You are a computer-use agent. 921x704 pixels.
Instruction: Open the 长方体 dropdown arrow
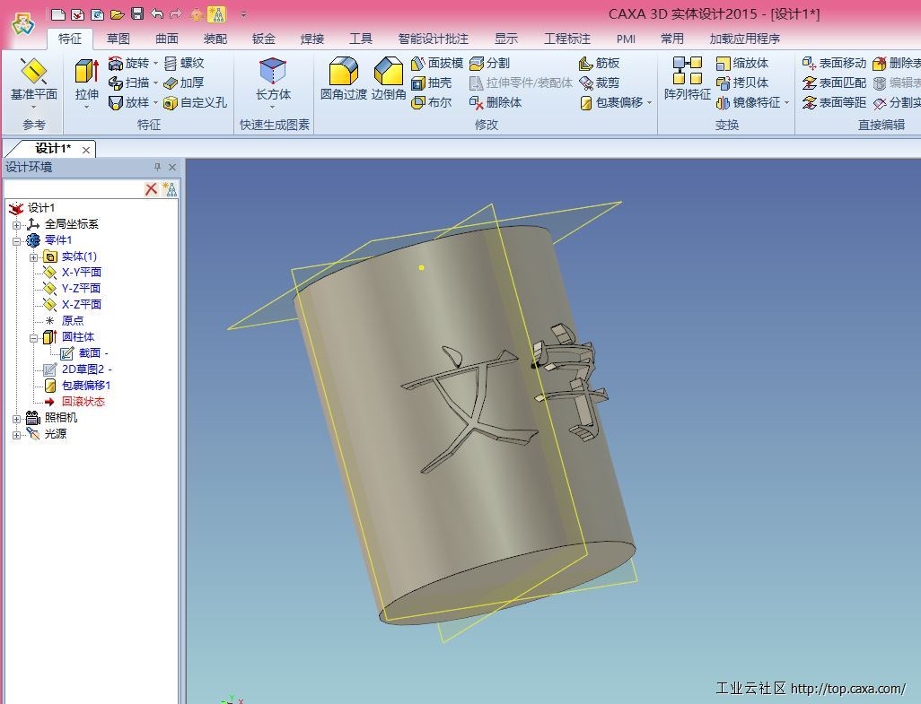coord(273,107)
